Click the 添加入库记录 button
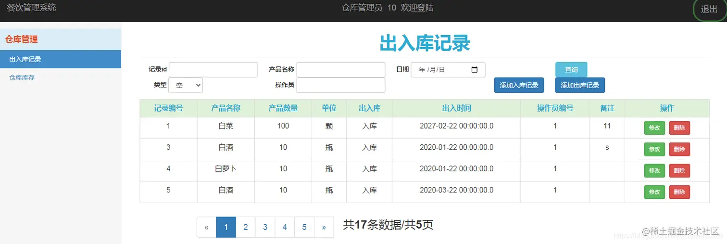Viewport: 727px width, 244px height. 519,85
